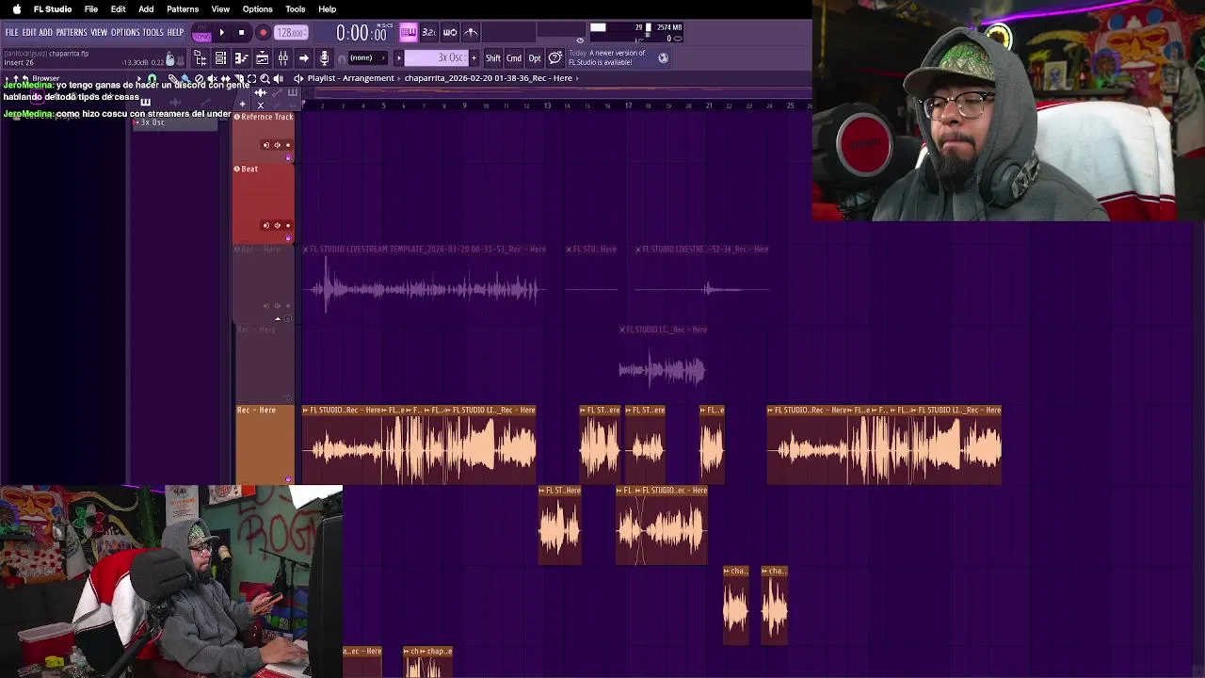
Task: Click the add plus icon above track headers
Action: tap(242, 104)
